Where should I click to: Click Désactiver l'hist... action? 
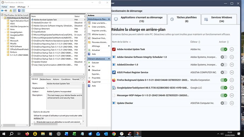pos(99,38)
